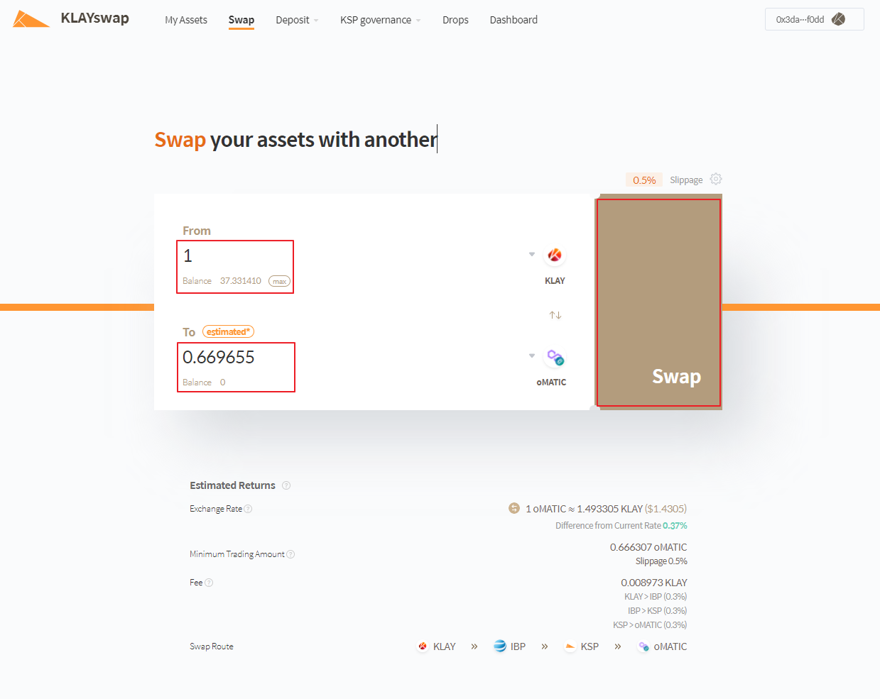The width and height of the screenshot is (880, 699).
Task: Click the 0.666307 oMATIC minimum amount
Action: tap(648, 547)
